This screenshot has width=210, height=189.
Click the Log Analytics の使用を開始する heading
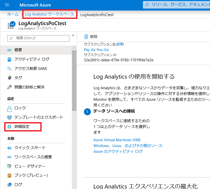(x=134, y=77)
